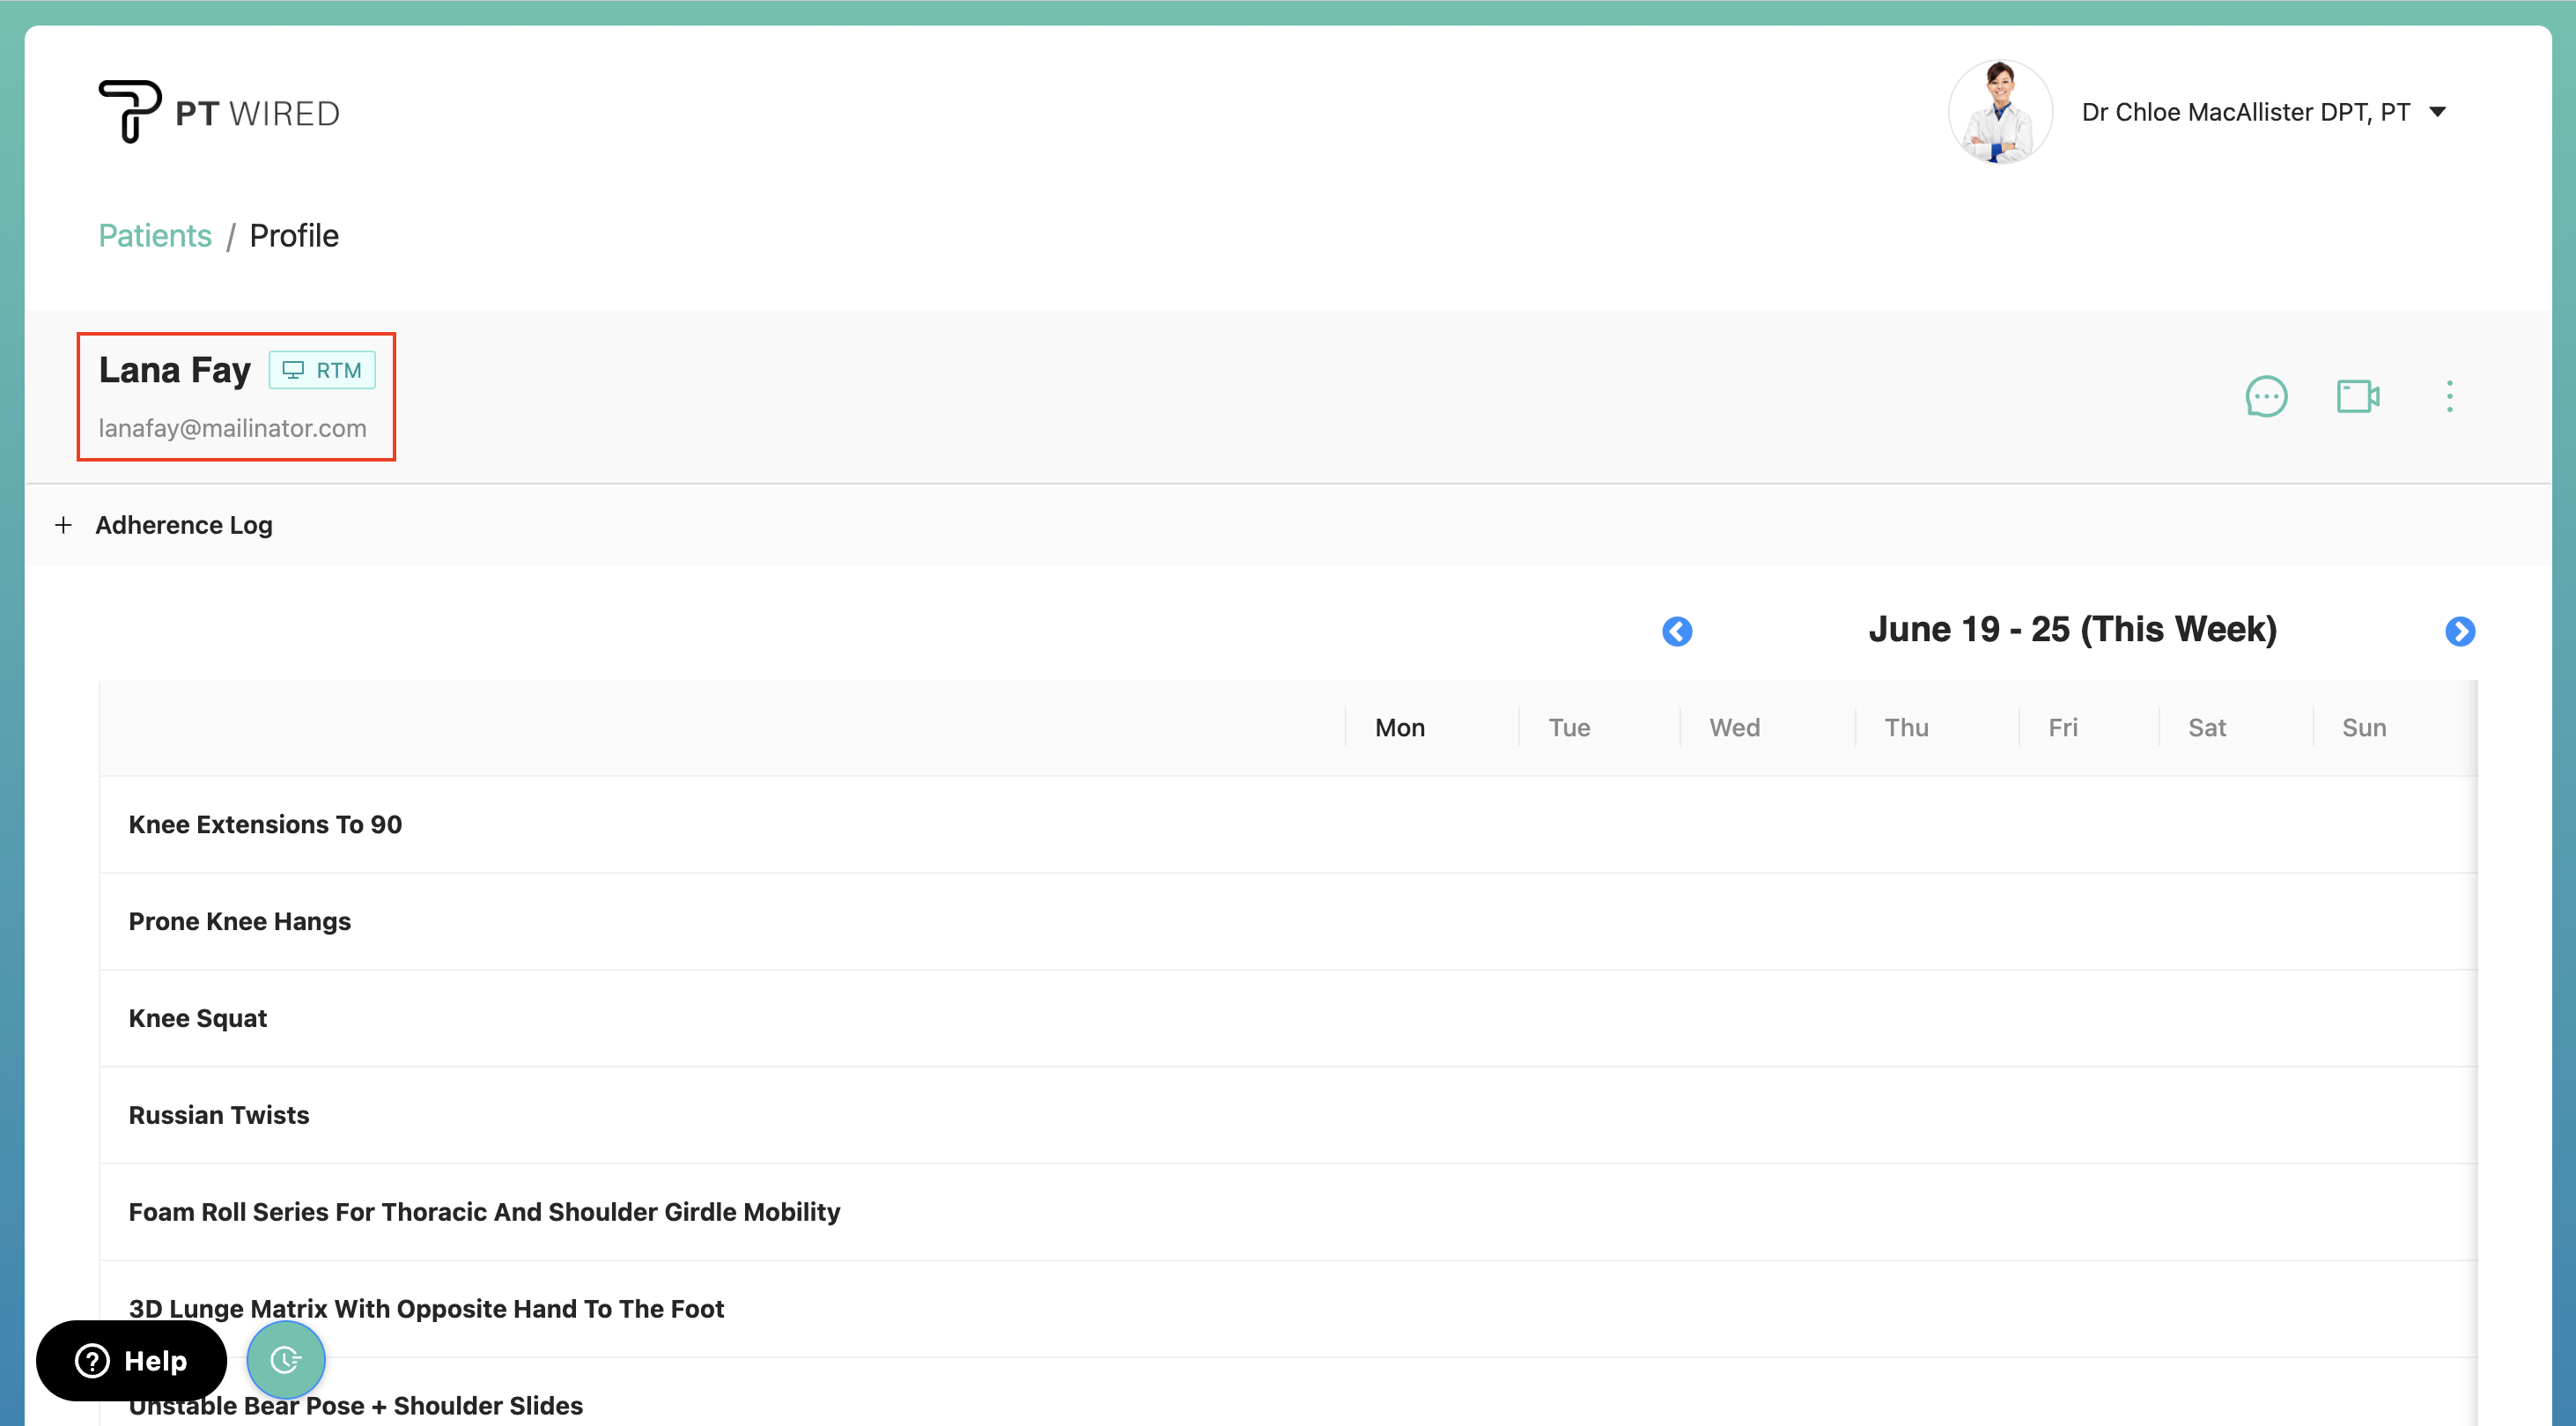Click the PT Wired logo
The width and height of the screenshot is (2576, 1426).
click(x=218, y=111)
